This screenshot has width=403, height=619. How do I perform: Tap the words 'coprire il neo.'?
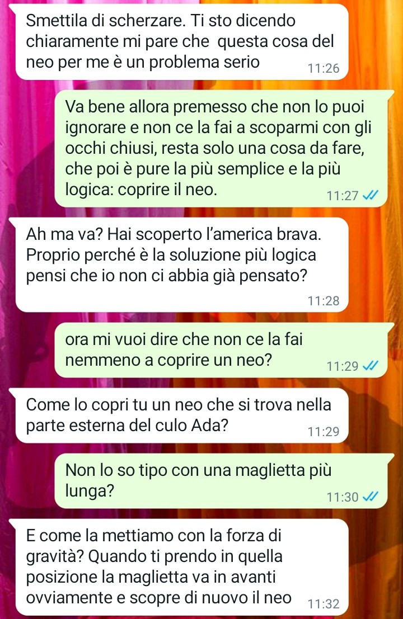168,190
